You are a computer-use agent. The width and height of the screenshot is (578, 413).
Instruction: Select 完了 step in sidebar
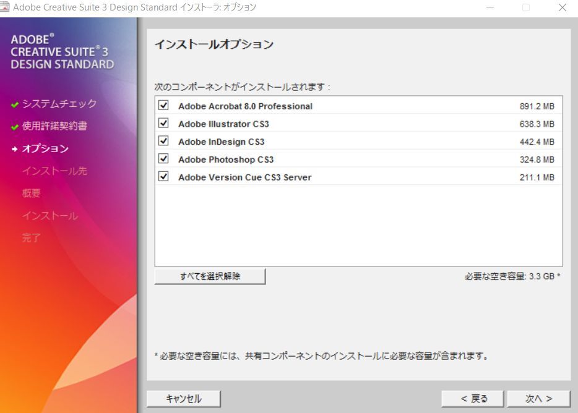32,238
